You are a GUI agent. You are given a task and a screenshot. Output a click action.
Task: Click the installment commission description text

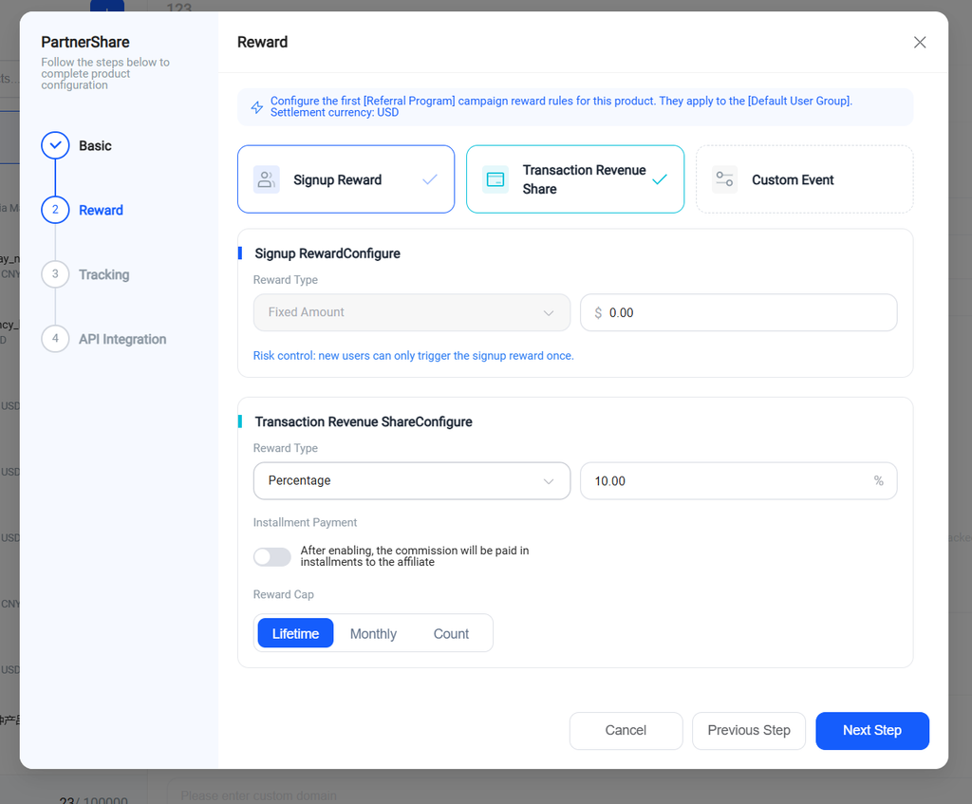pyautogui.click(x=415, y=556)
